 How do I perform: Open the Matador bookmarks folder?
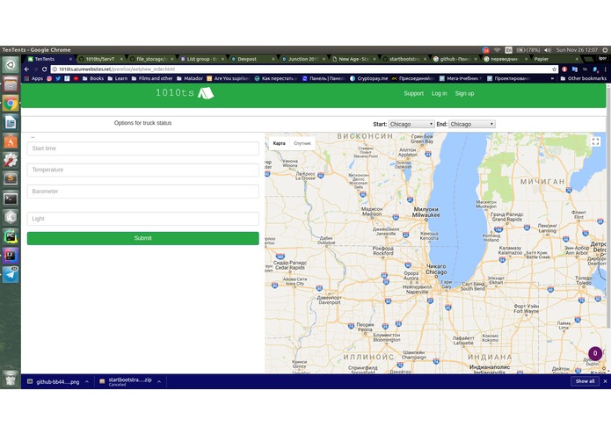pyautogui.click(x=190, y=78)
